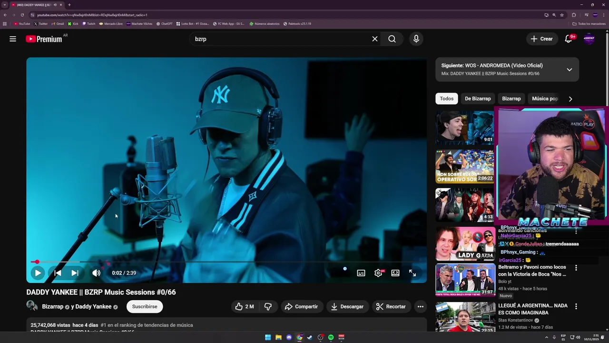Open the YouTube account avatar menu
The width and height of the screenshot is (609, 343).
589,39
